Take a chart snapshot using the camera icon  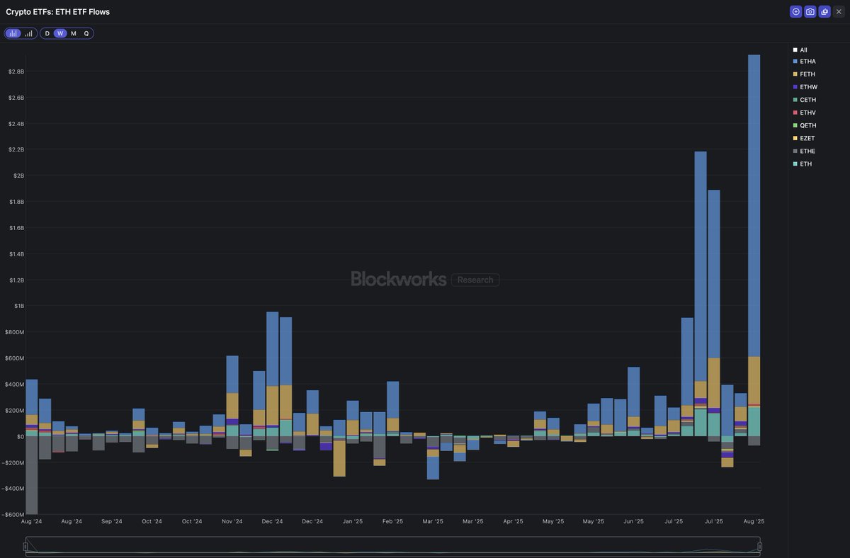tap(810, 11)
